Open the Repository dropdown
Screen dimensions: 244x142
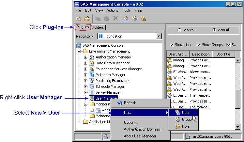pyautogui.click(x=159, y=36)
